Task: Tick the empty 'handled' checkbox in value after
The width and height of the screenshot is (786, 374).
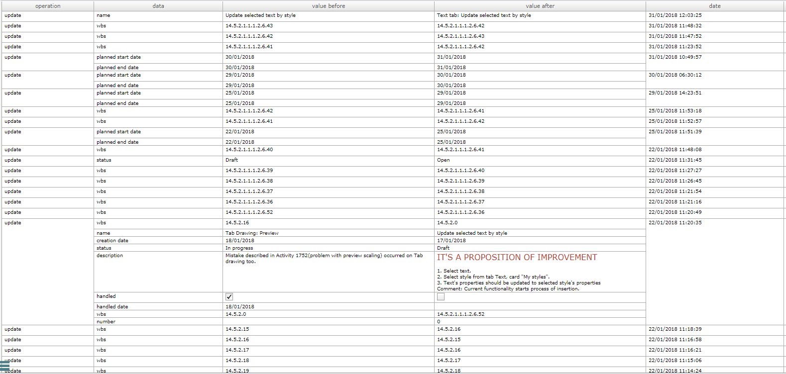Action: tap(441, 296)
